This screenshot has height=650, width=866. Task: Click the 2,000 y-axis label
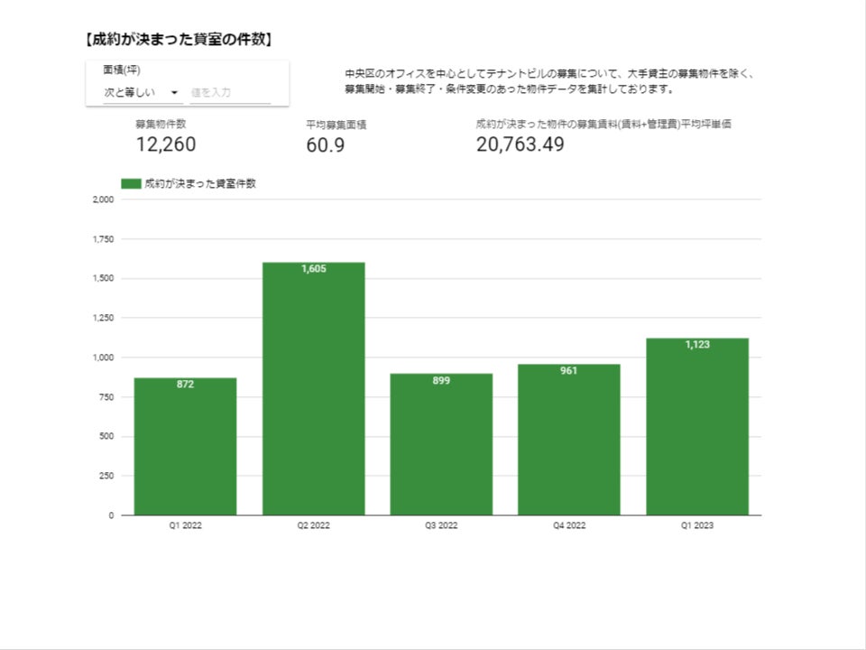(103, 200)
